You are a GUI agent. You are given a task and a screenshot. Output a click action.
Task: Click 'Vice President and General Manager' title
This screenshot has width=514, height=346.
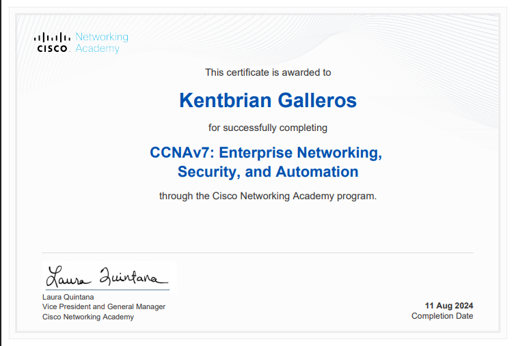click(x=104, y=306)
